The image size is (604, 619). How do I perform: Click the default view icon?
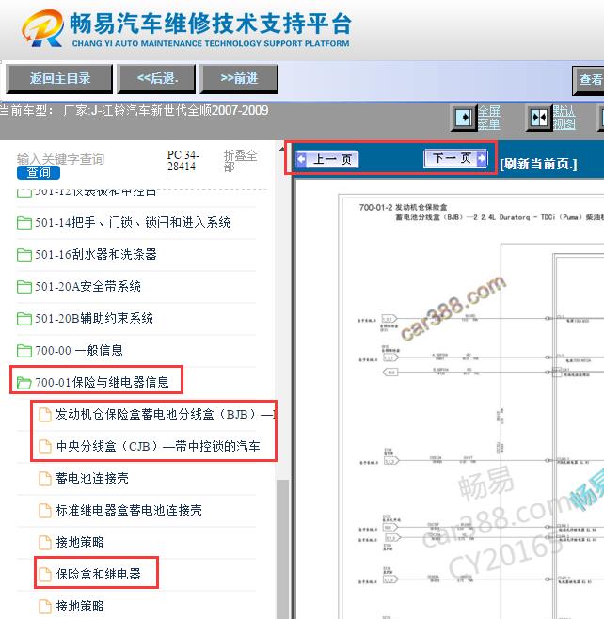(x=539, y=118)
